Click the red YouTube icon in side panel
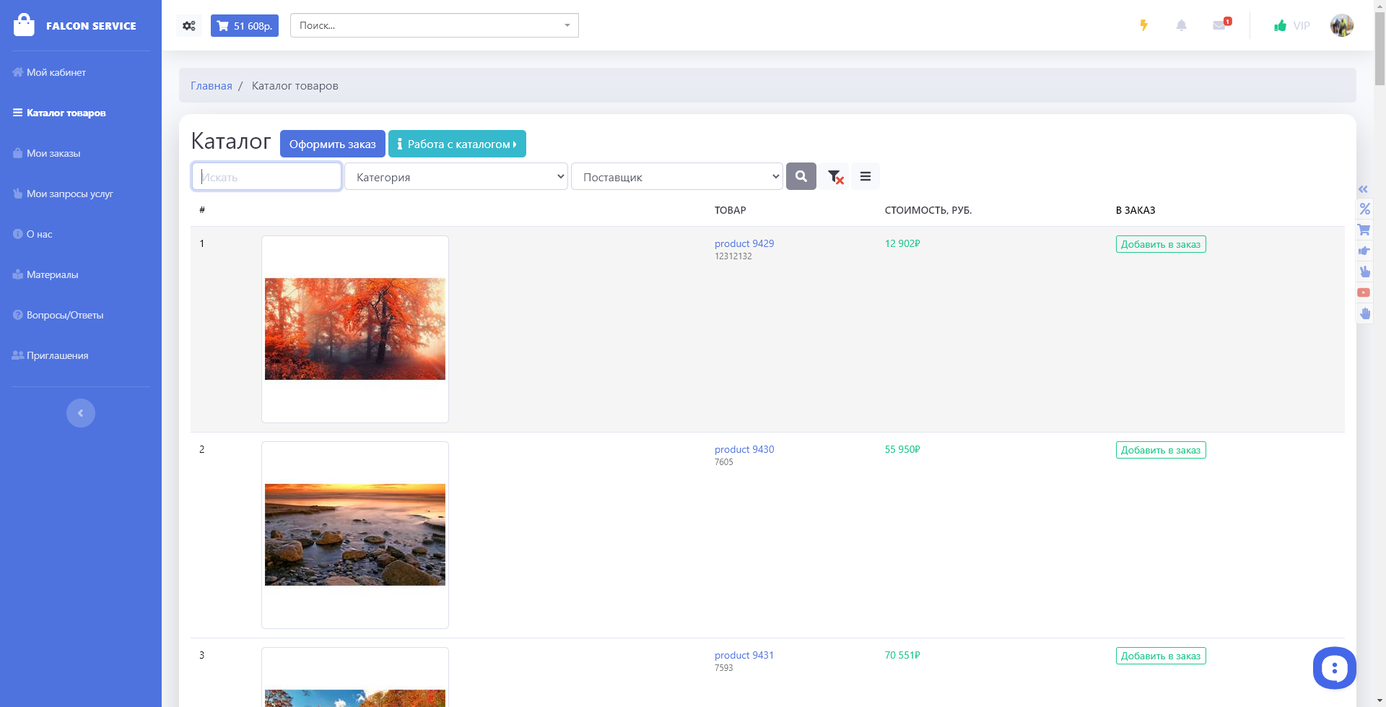This screenshot has width=1386, height=707. coord(1364,292)
